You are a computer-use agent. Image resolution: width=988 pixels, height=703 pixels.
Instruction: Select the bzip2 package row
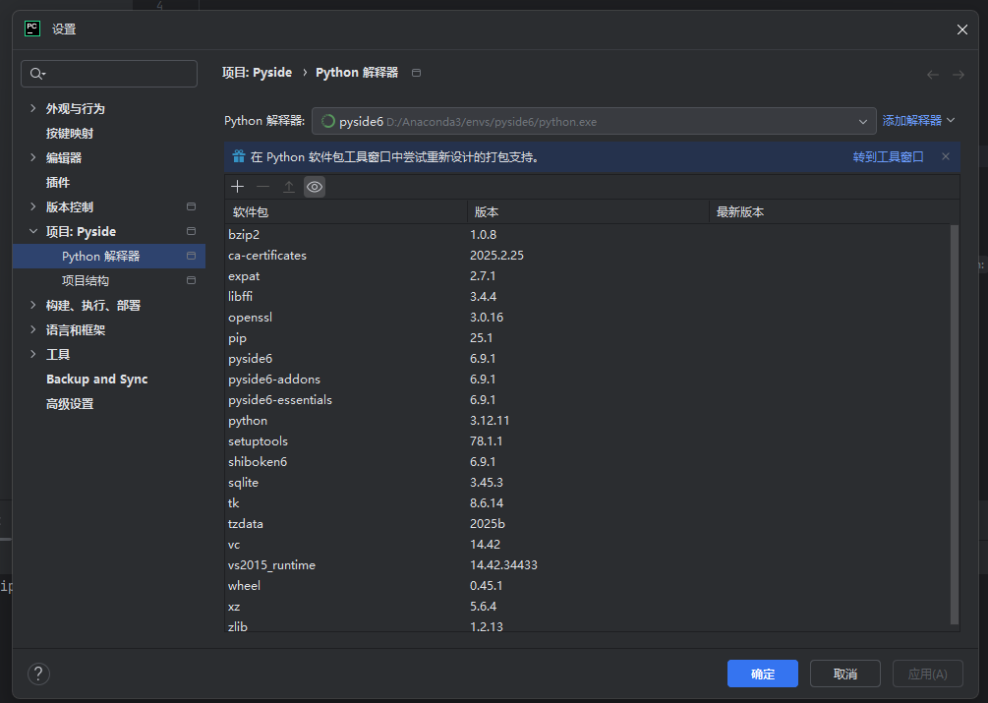click(587, 234)
